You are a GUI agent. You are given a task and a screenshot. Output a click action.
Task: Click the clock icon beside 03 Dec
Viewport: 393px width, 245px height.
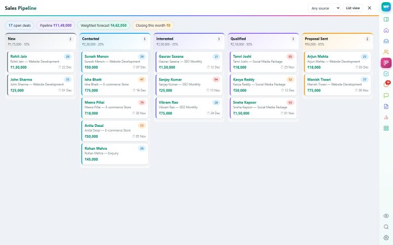click(356, 68)
